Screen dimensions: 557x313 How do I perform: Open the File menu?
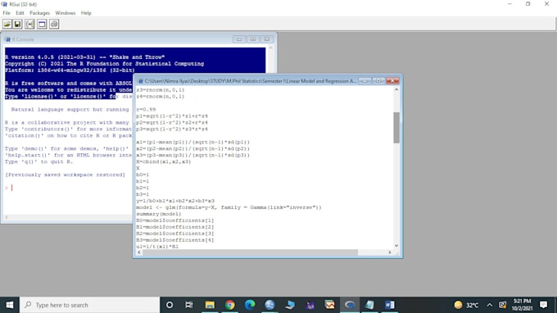[7, 13]
